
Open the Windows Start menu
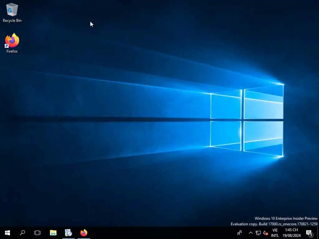pyautogui.click(x=7, y=233)
